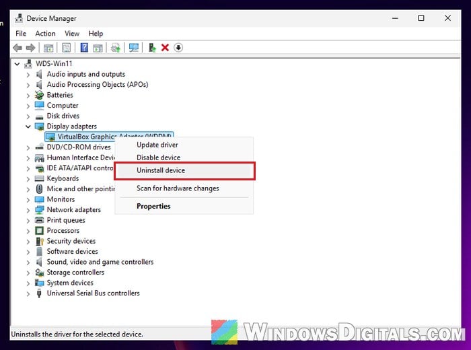Click the Security devices key icon
The height and width of the screenshot is (350, 471).
coord(39,241)
